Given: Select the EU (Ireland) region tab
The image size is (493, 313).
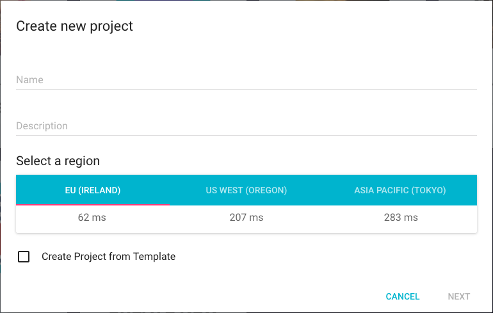Looking at the screenshot, I should point(93,190).
